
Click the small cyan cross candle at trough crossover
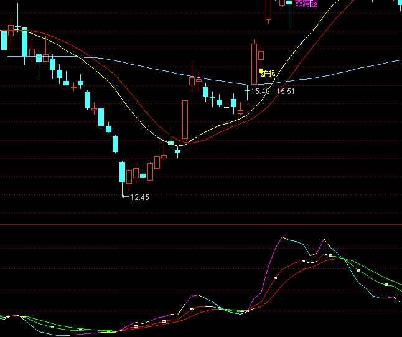point(178,151)
